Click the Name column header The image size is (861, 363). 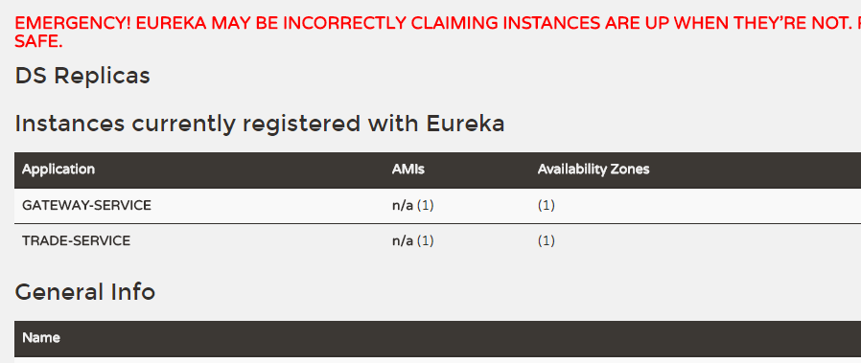coord(41,337)
